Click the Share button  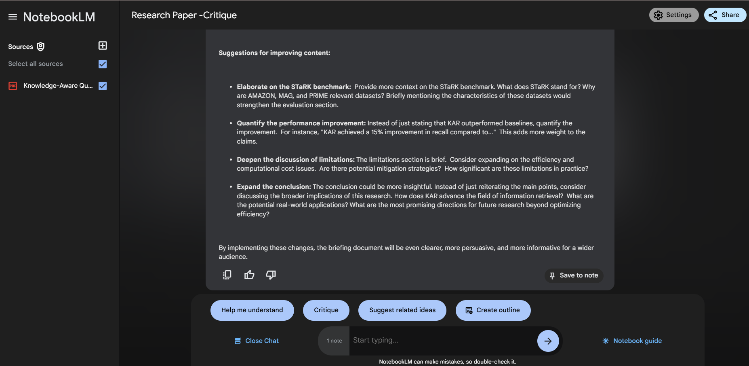(x=725, y=15)
